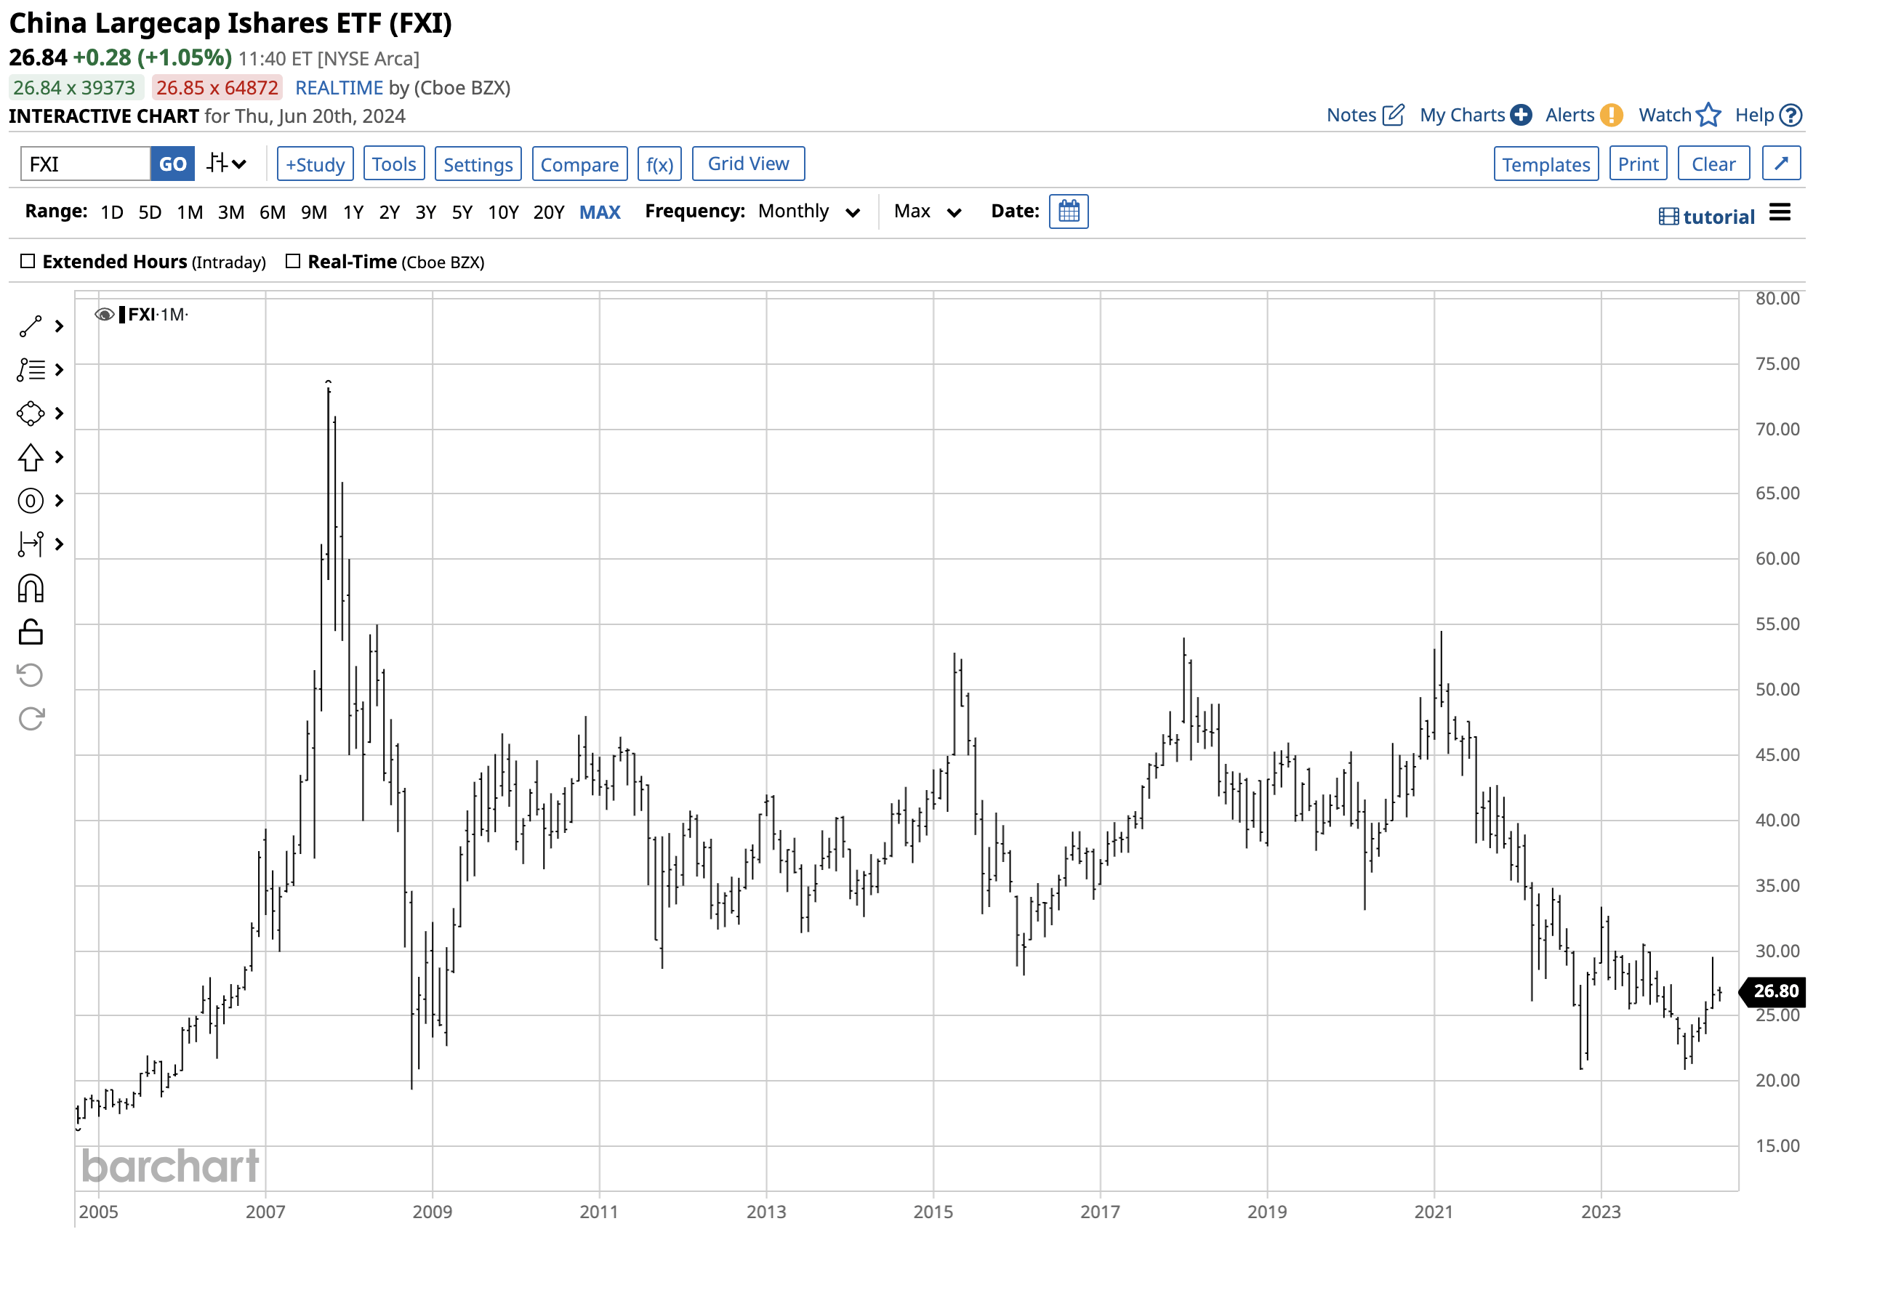This screenshot has width=1893, height=1301.
Task: Open the hamburger menu next to tutorial
Action: pos(1780,213)
